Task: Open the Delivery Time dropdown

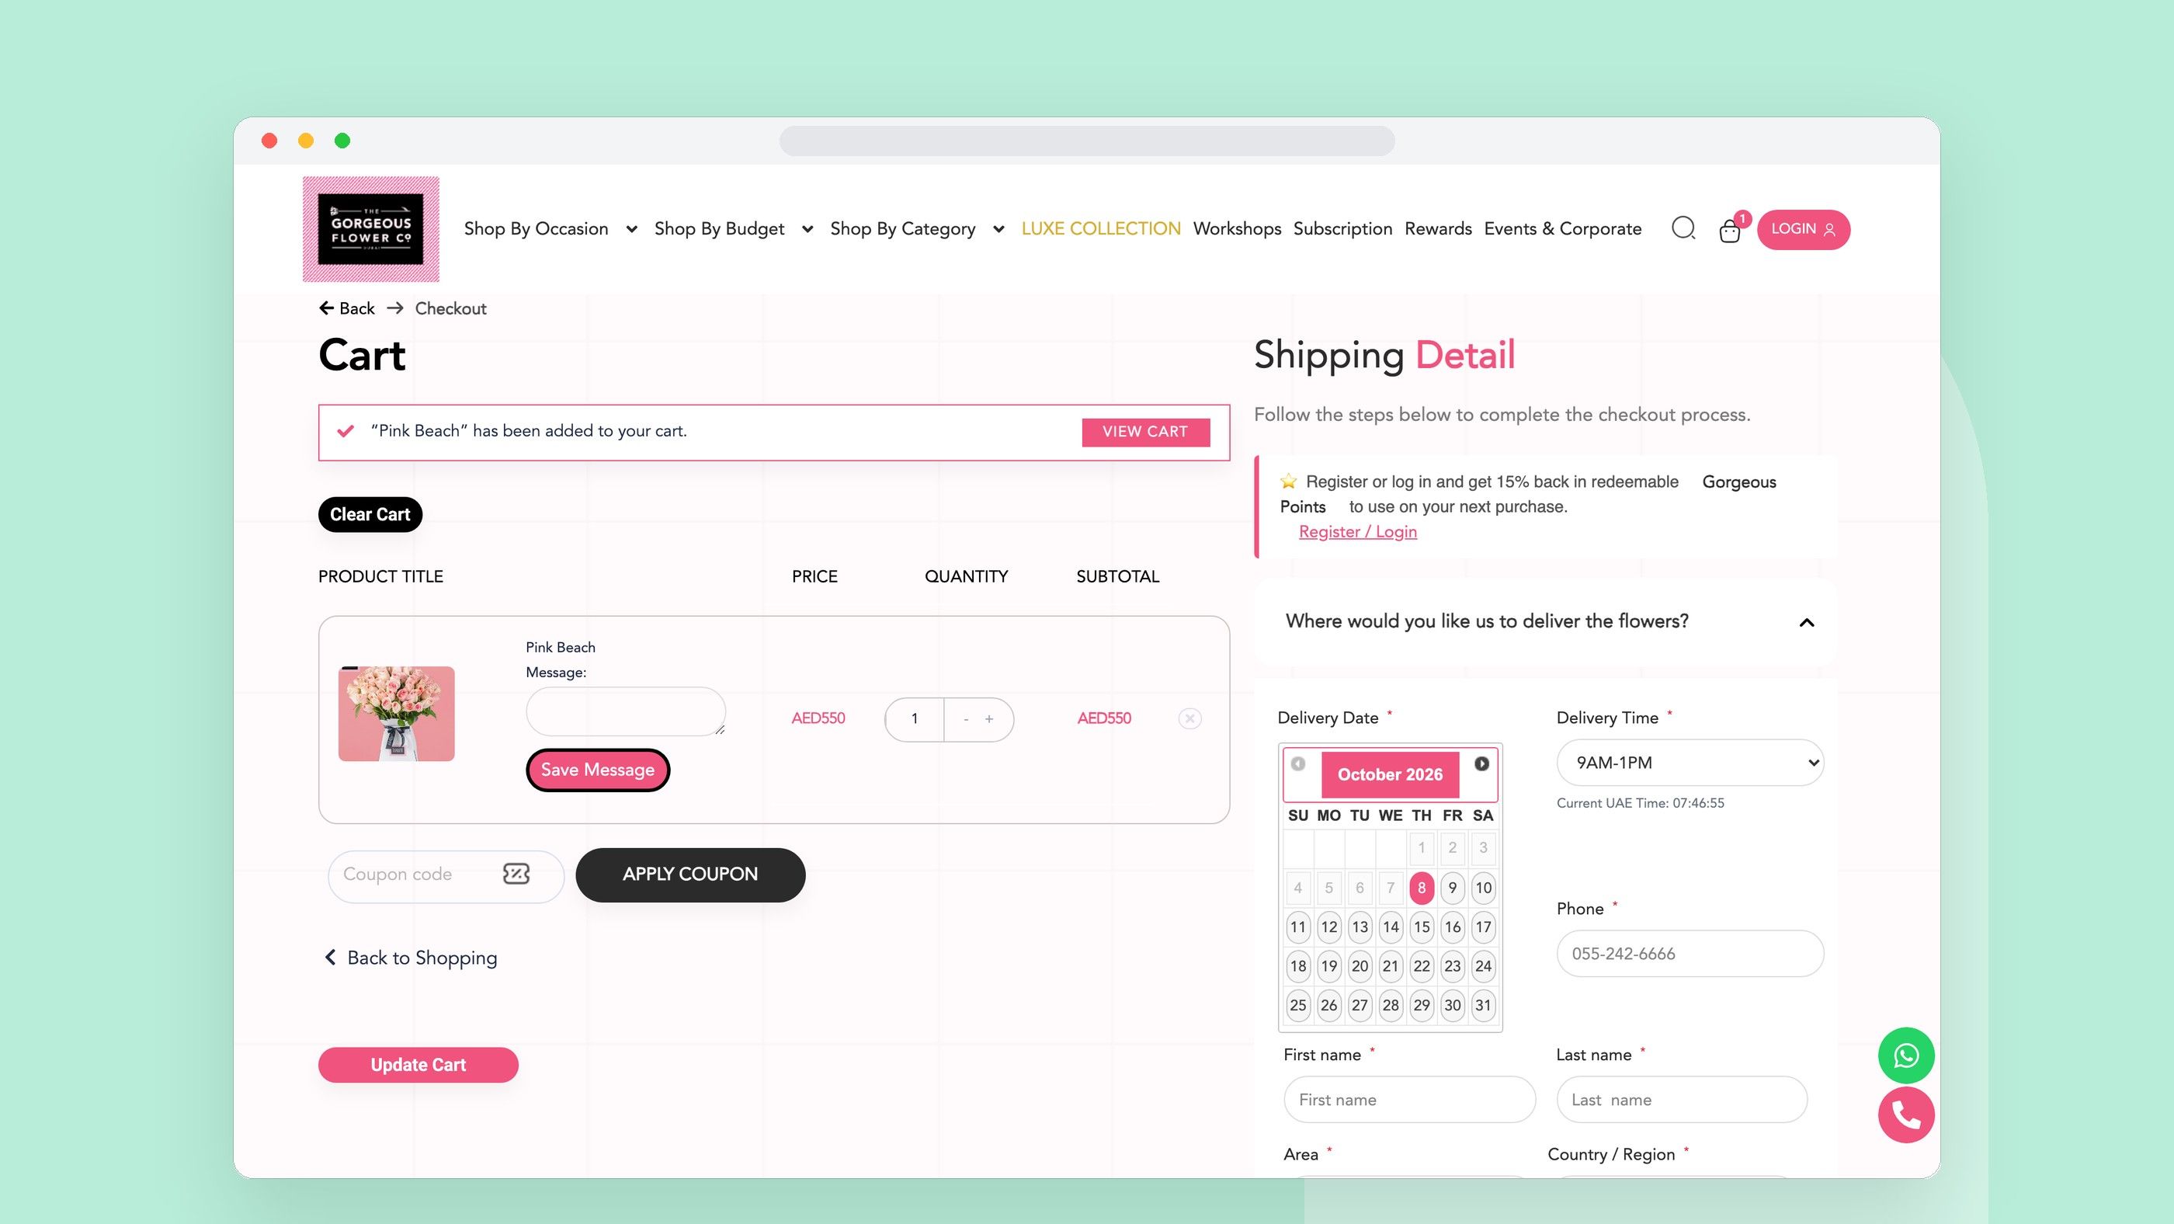Action: pyautogui.click(x=1690, y=763)
